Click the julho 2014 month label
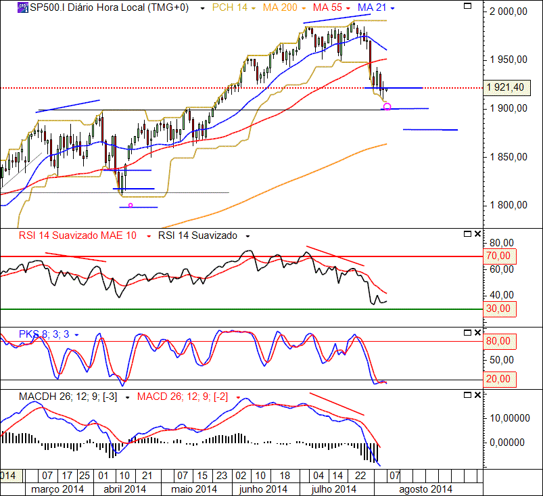This screenshot has height=496, width=543. [x=334, y=489]
